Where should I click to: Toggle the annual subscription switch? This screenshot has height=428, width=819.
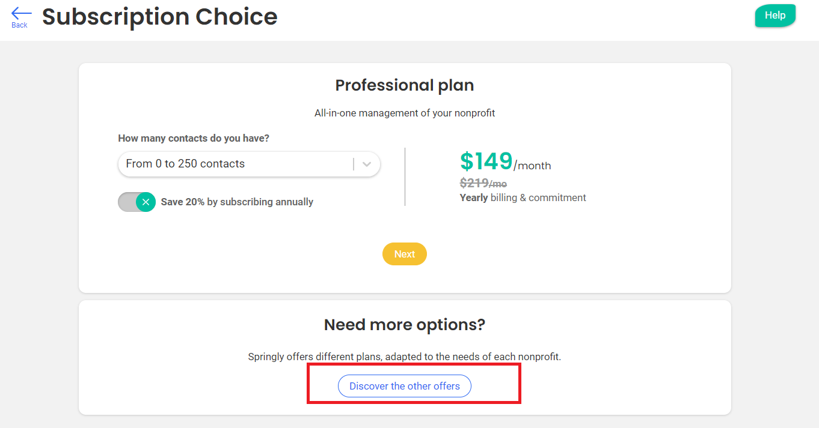(x=136, y=202)
